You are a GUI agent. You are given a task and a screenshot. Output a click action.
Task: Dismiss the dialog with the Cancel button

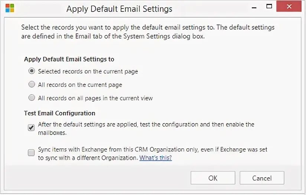pyautogui.click(x=262, y=178)
